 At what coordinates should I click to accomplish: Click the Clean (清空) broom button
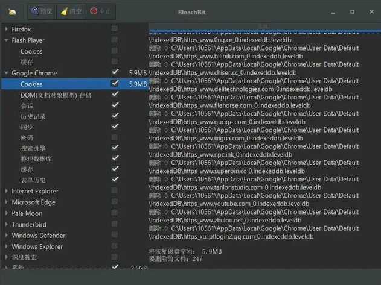click(x=71, y=11)
